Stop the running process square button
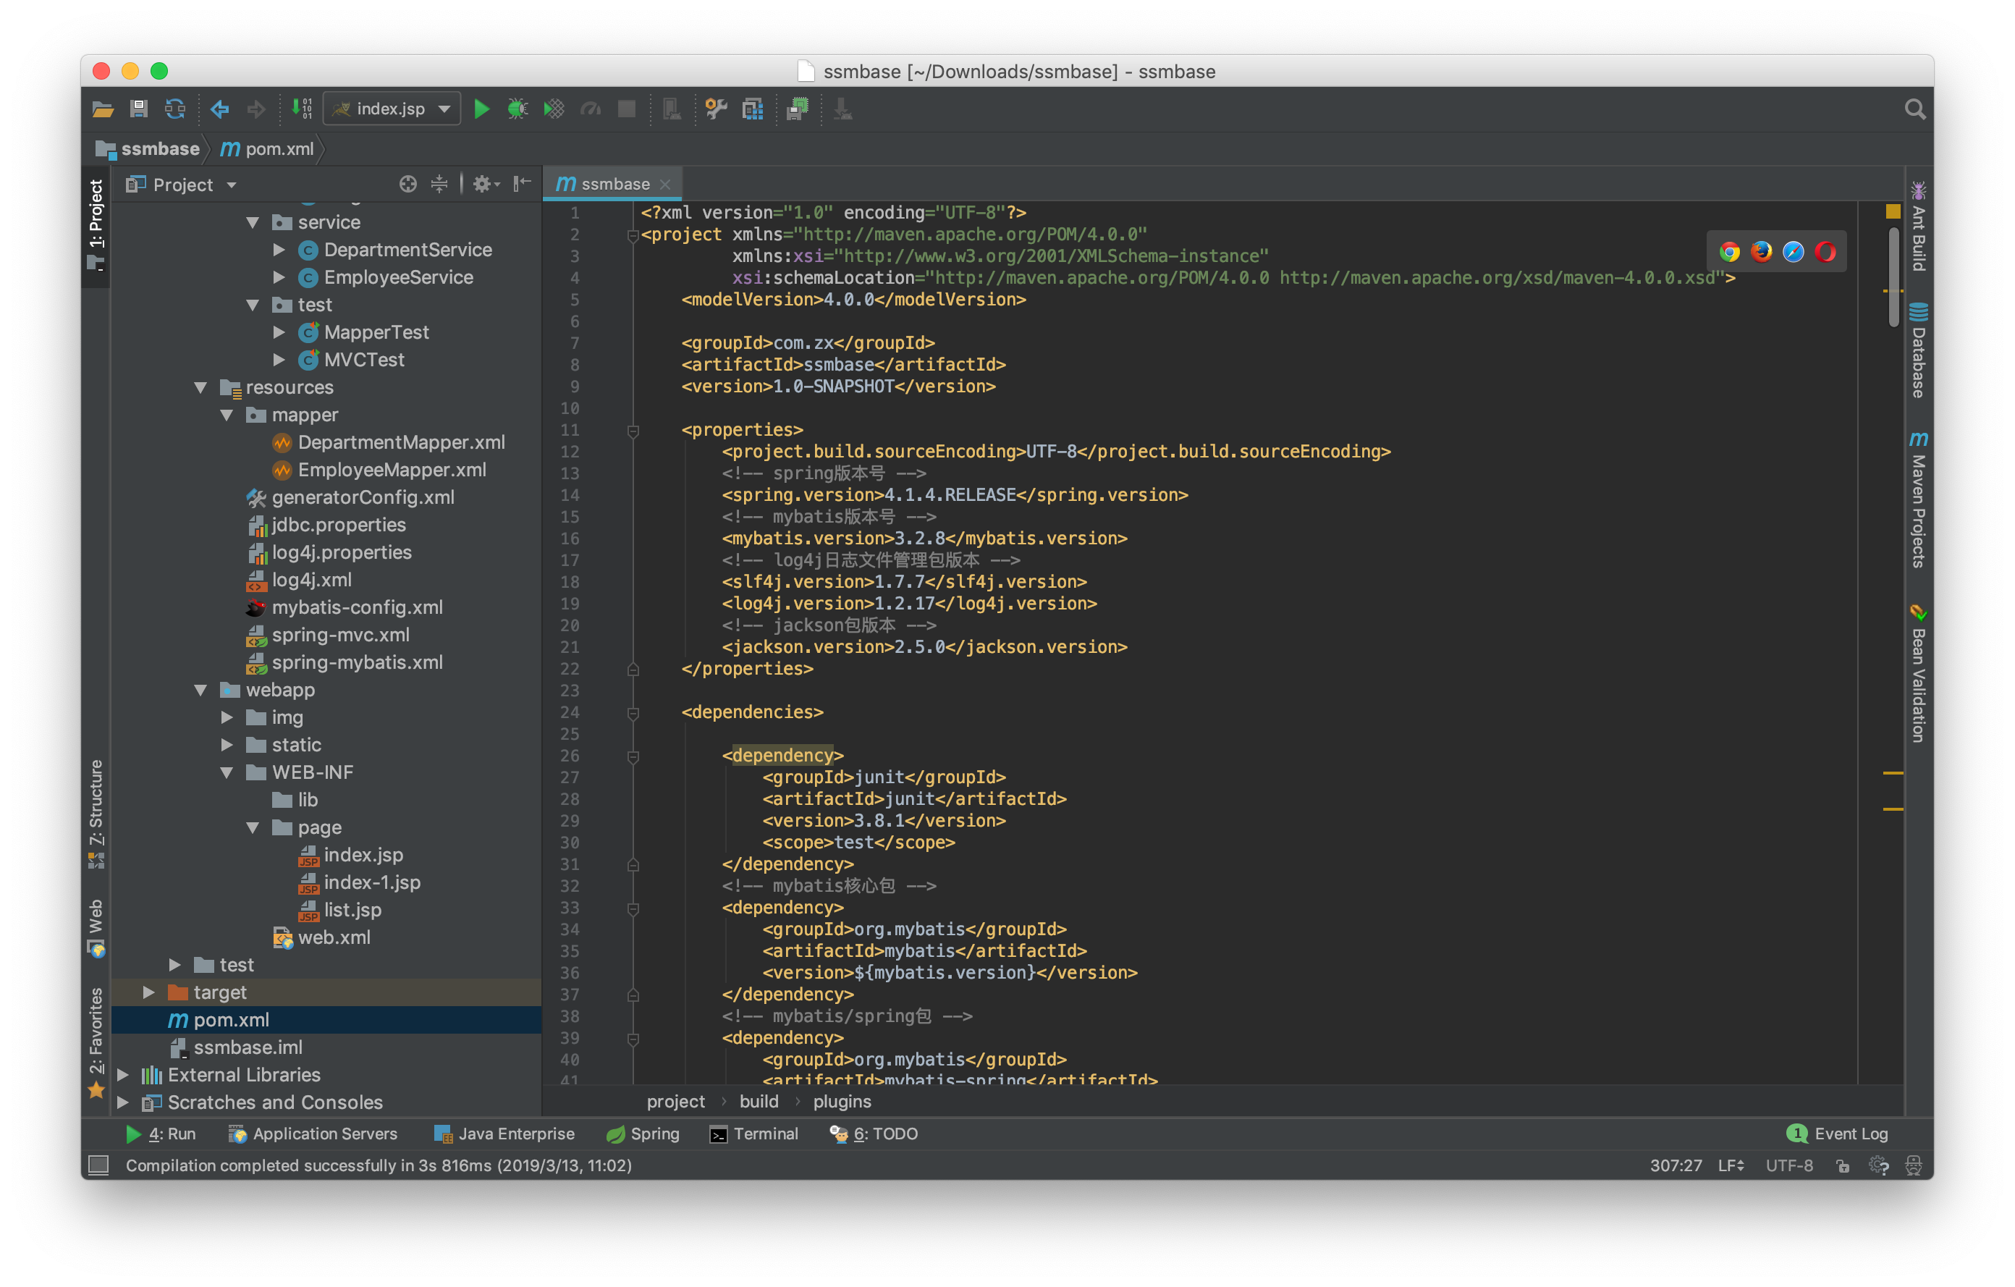This screenshot has height=1287, width=2015. coord(626,109)
